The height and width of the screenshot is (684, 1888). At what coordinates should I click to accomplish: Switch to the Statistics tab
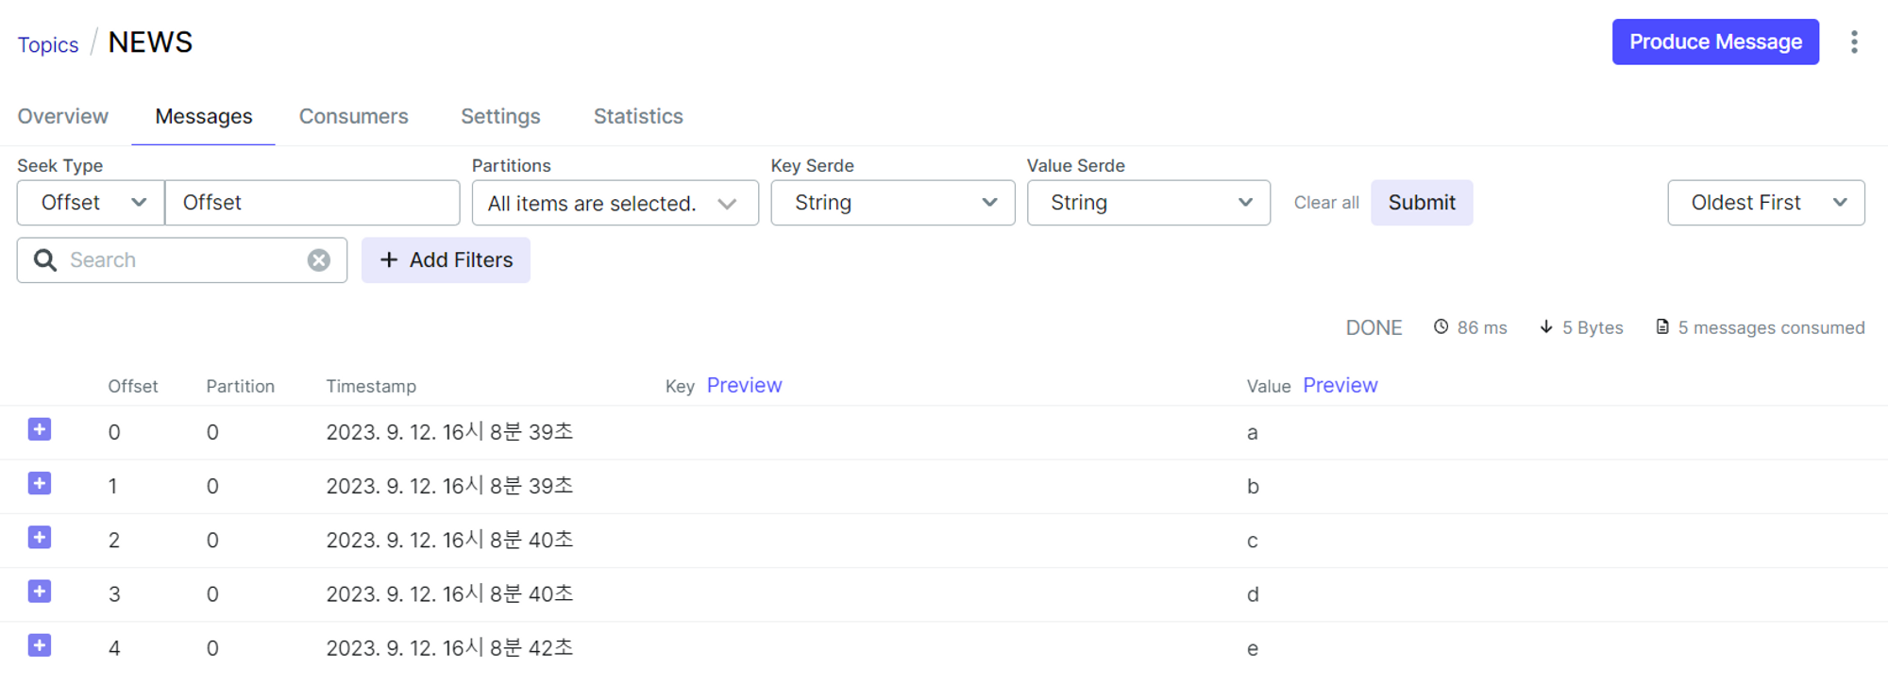click(x=638, y=116)
